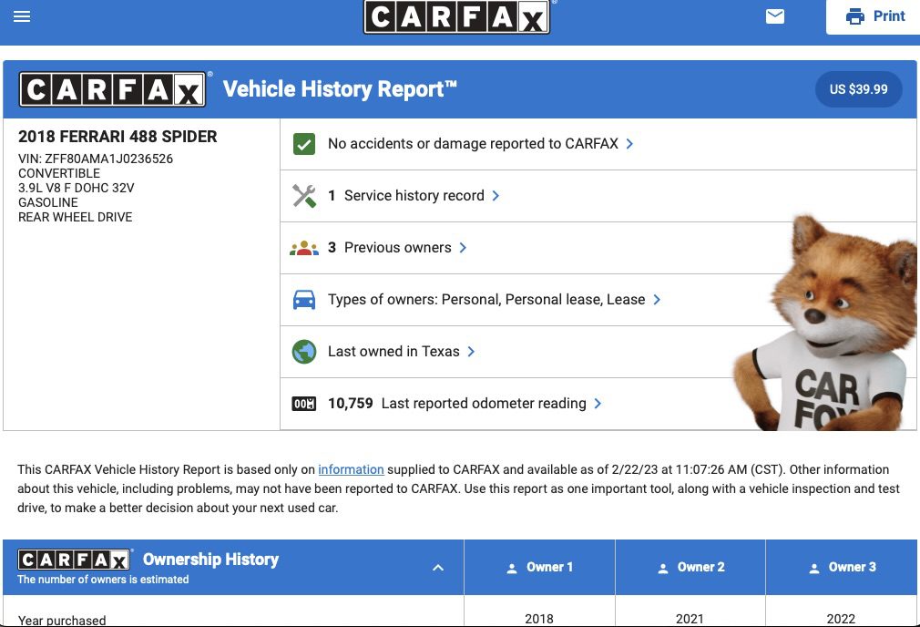Expand chevron next to Previous owners
Viewport: 920px width, 627px height.
[463, 248]
